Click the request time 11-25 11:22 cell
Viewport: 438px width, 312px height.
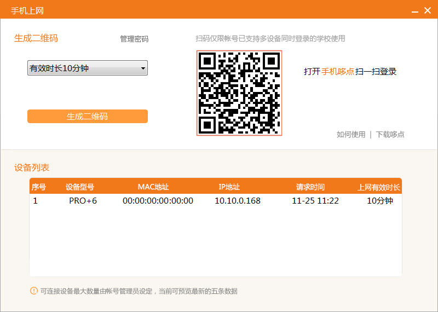pos(315,201)
